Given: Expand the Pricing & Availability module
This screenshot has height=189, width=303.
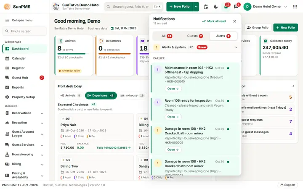Looking at the screenshot, I should 24,175.
